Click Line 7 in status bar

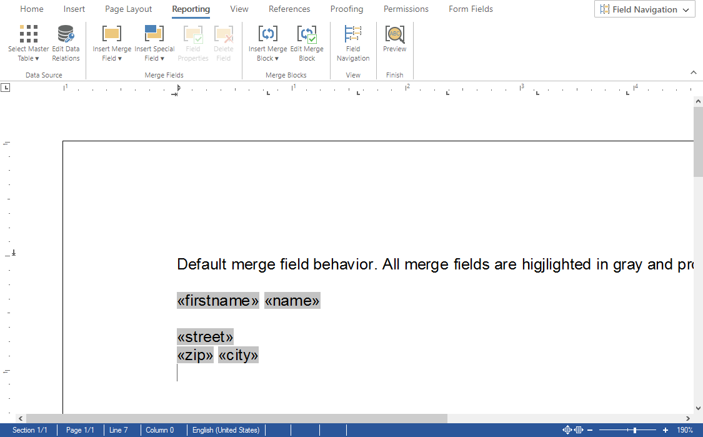(118, 430)
